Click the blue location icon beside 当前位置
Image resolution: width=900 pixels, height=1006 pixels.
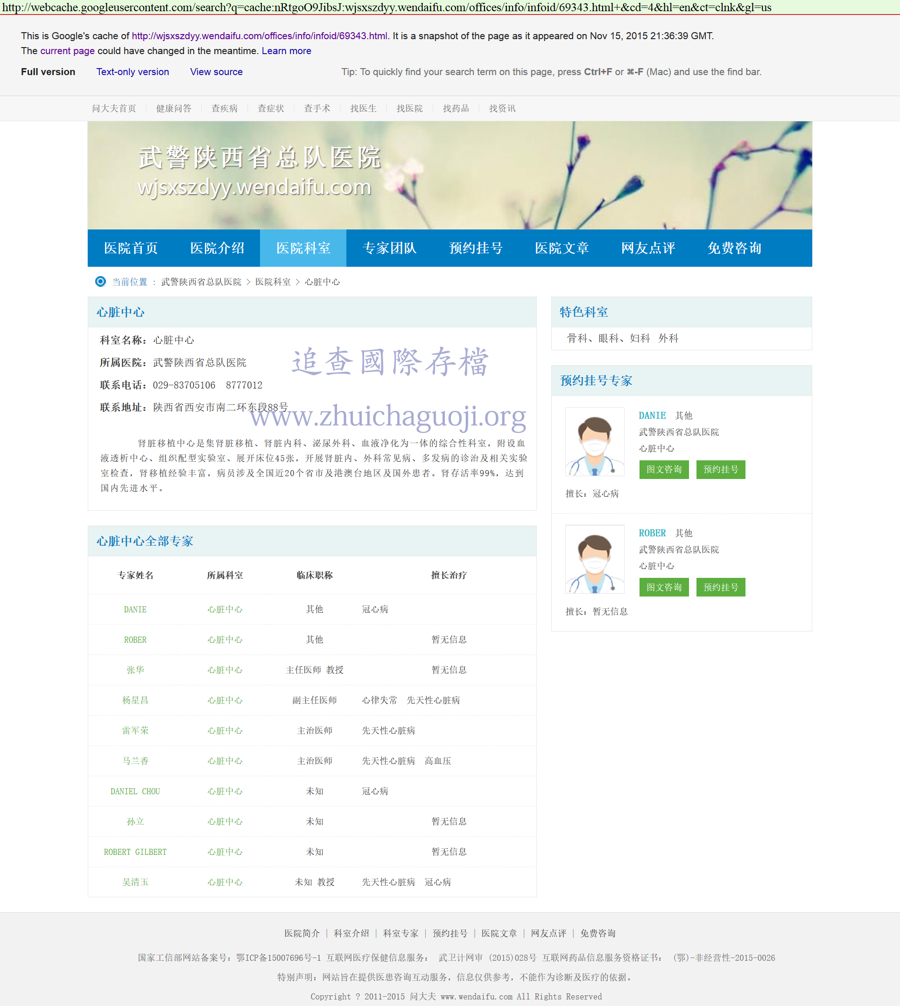(x=100, y=282)
